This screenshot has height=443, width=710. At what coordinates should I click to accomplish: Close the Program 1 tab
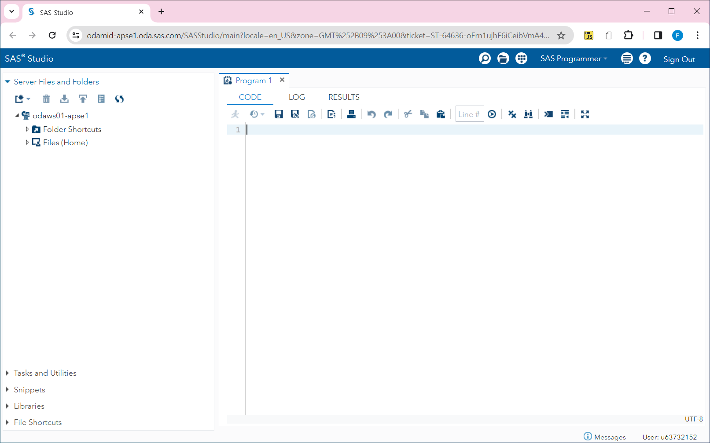pos(282,80)
